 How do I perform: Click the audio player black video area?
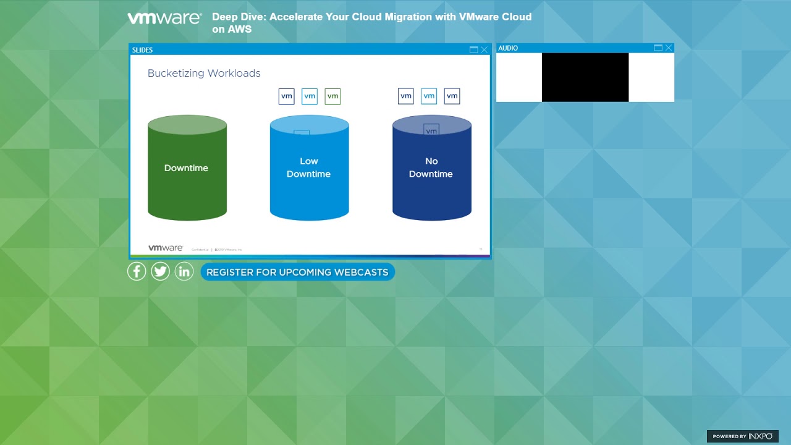coord(585,77)
